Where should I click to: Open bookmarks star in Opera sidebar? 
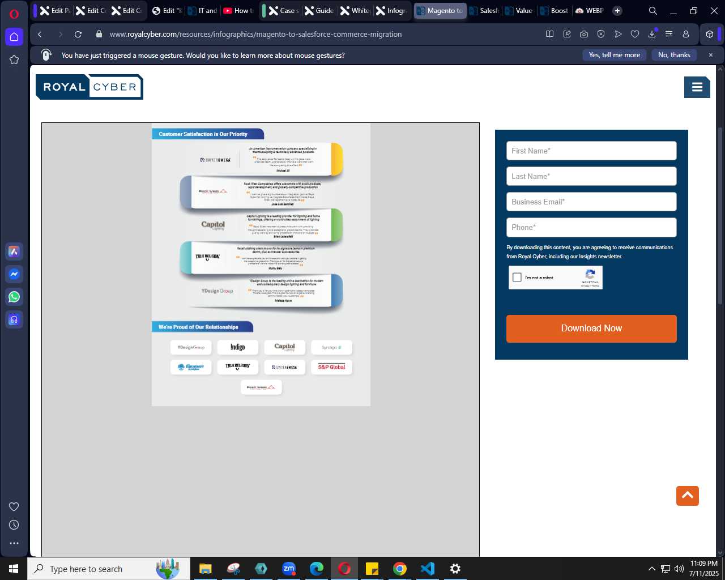point(14,59)
